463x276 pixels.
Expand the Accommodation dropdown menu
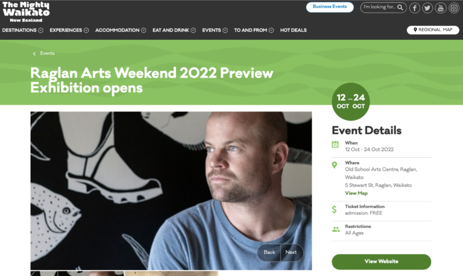tap(121, 30)
